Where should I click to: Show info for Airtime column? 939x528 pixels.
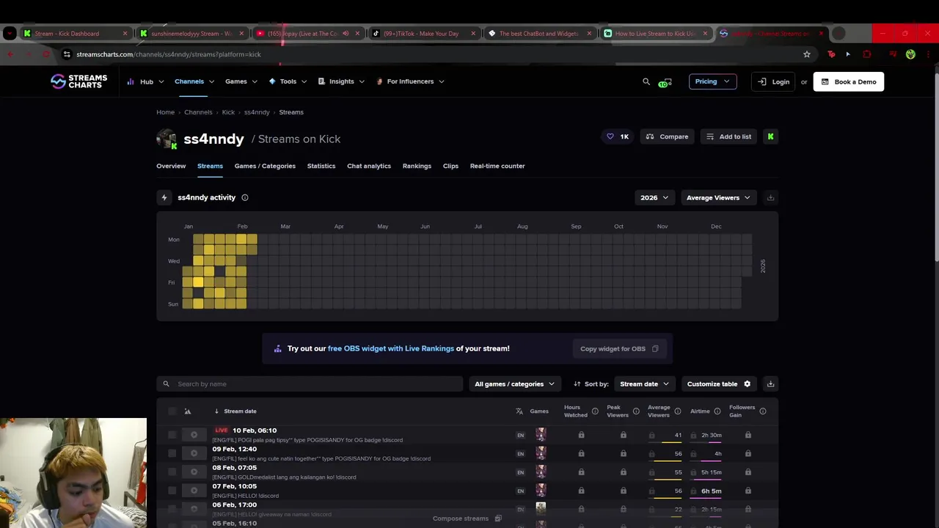(717, 411)
